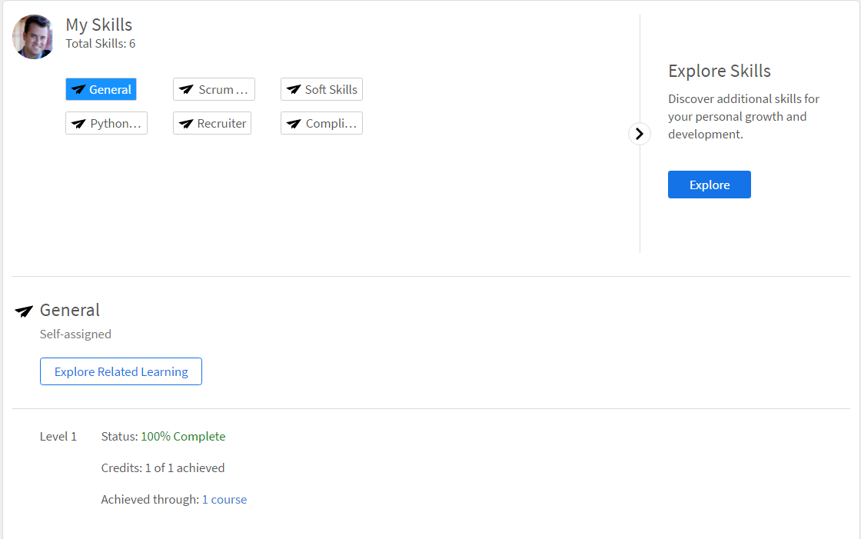Click the paper plane icon on Python chip
Screen dimensions: 861x539
(78, 124)
